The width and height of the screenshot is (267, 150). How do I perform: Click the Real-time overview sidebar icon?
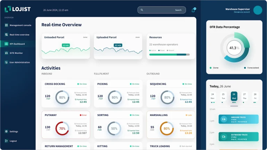[6, 34]
